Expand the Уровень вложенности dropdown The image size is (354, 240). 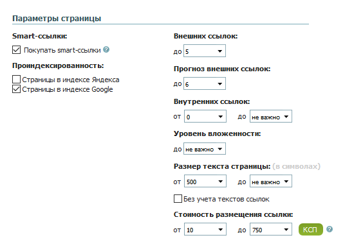coord(205,149)
